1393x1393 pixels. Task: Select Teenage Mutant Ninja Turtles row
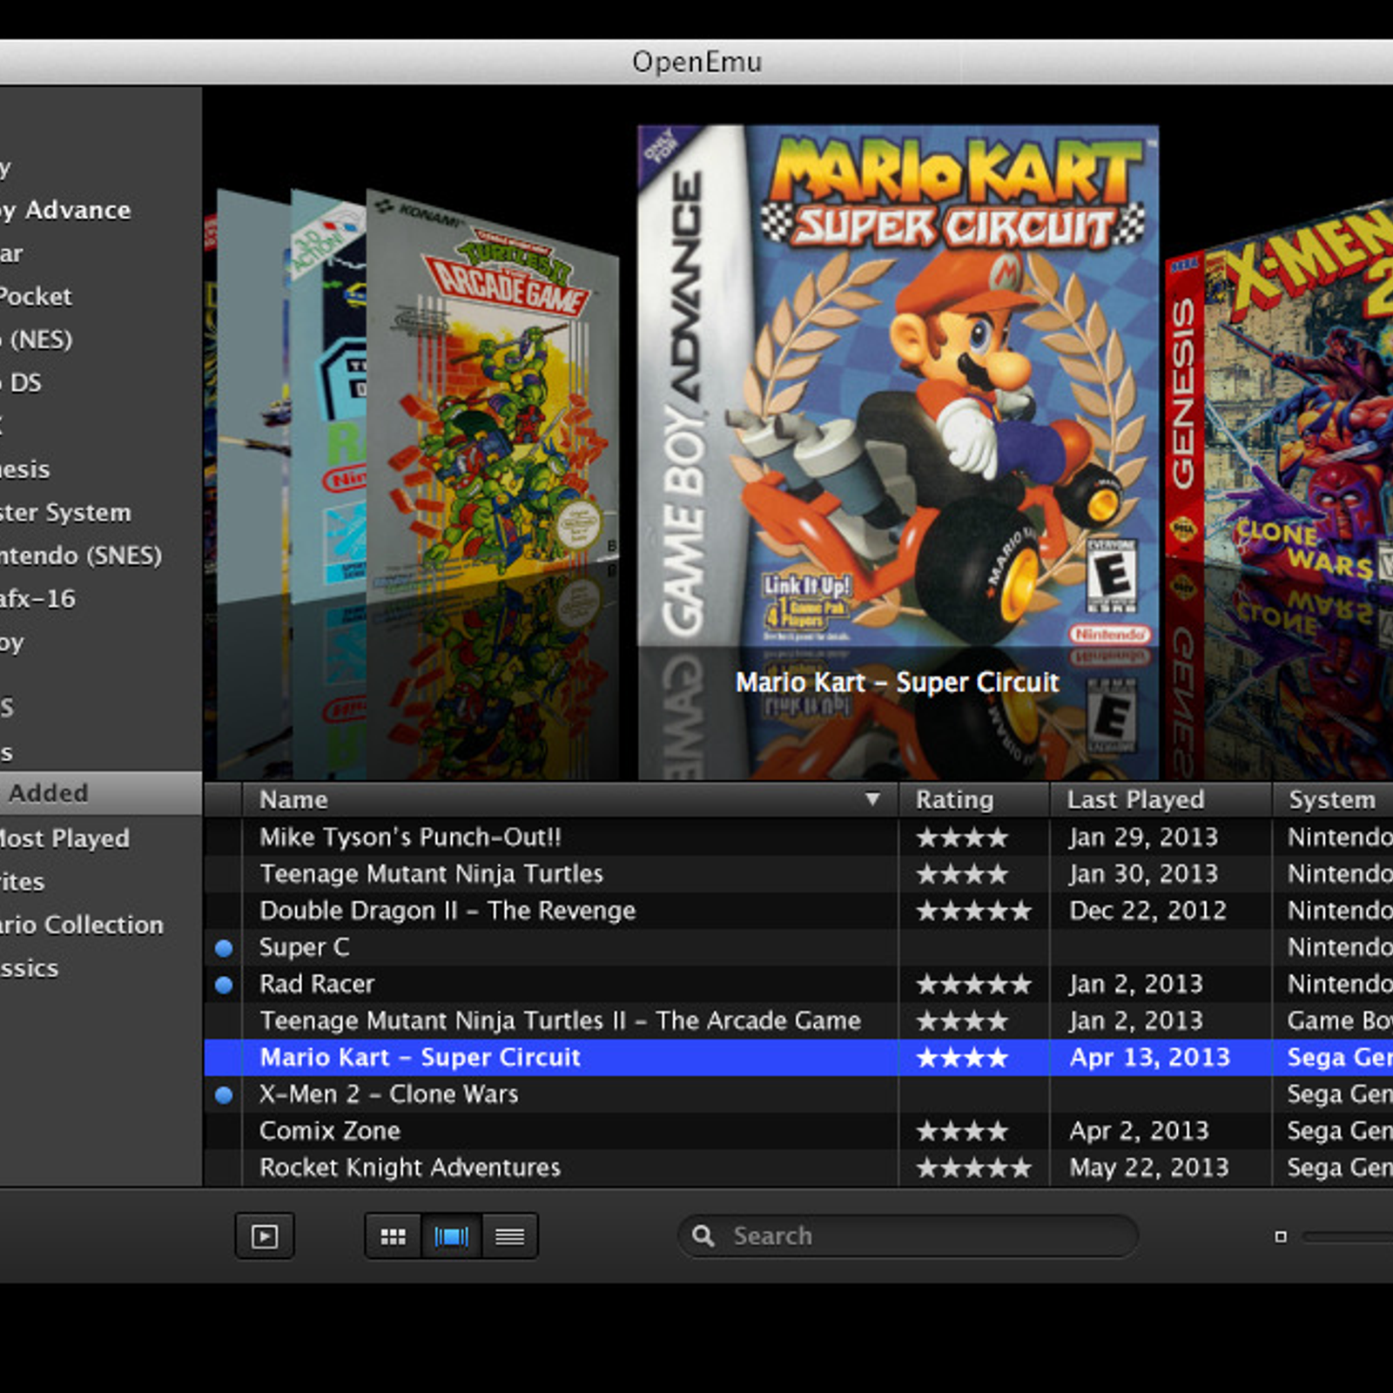click(798, 873)
